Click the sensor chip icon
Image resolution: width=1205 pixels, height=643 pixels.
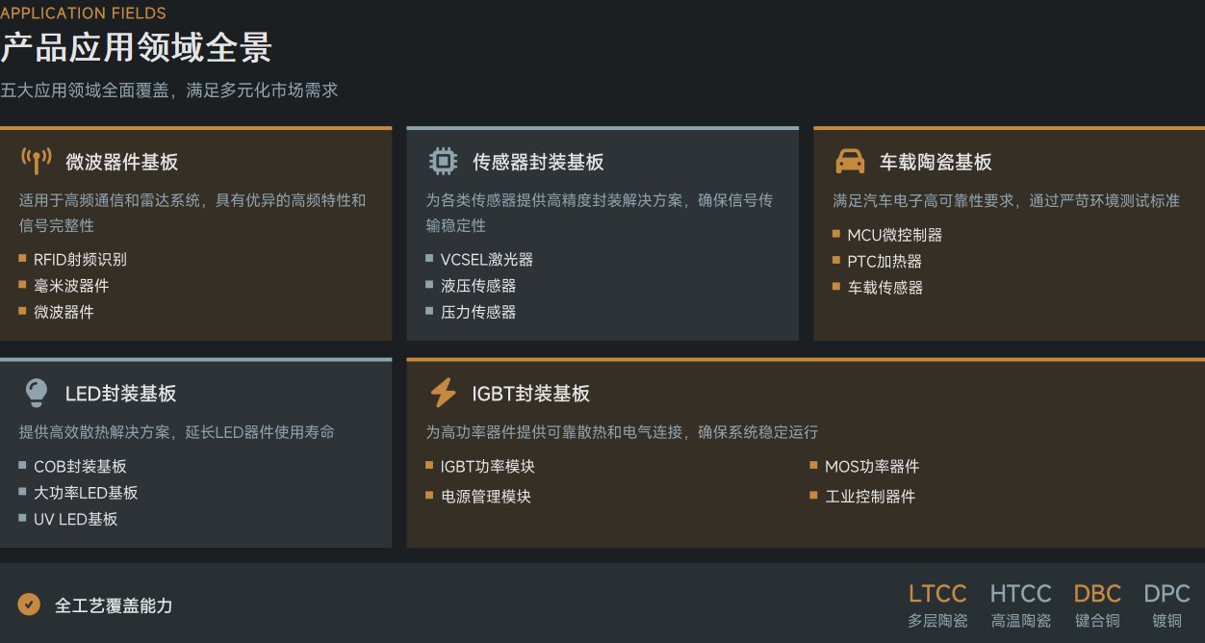443,161
